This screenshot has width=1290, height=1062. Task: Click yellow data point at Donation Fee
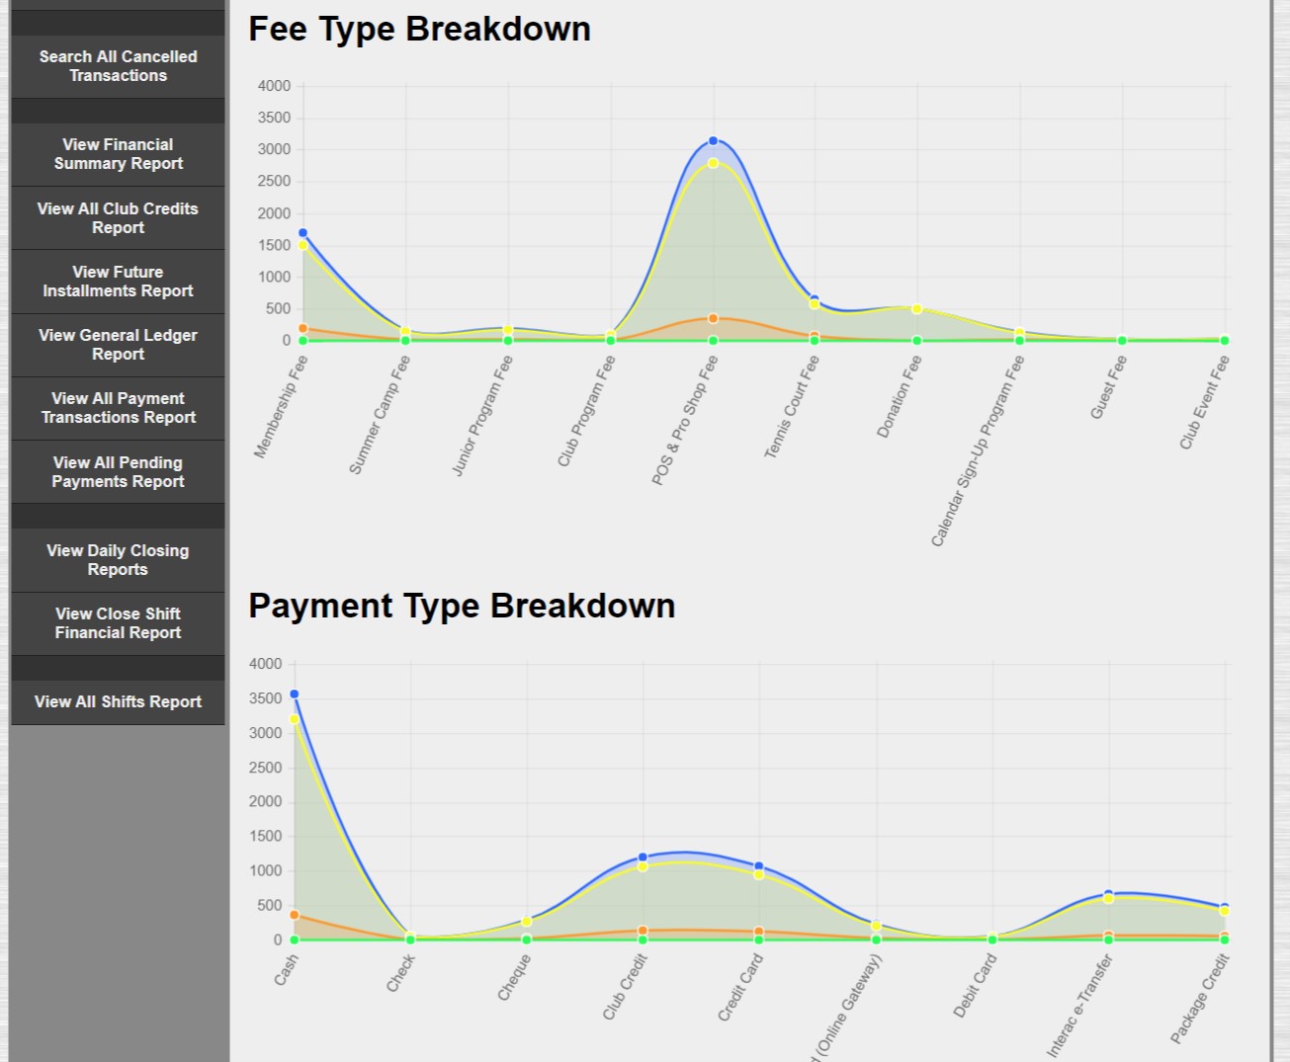(x=917, y=309)
